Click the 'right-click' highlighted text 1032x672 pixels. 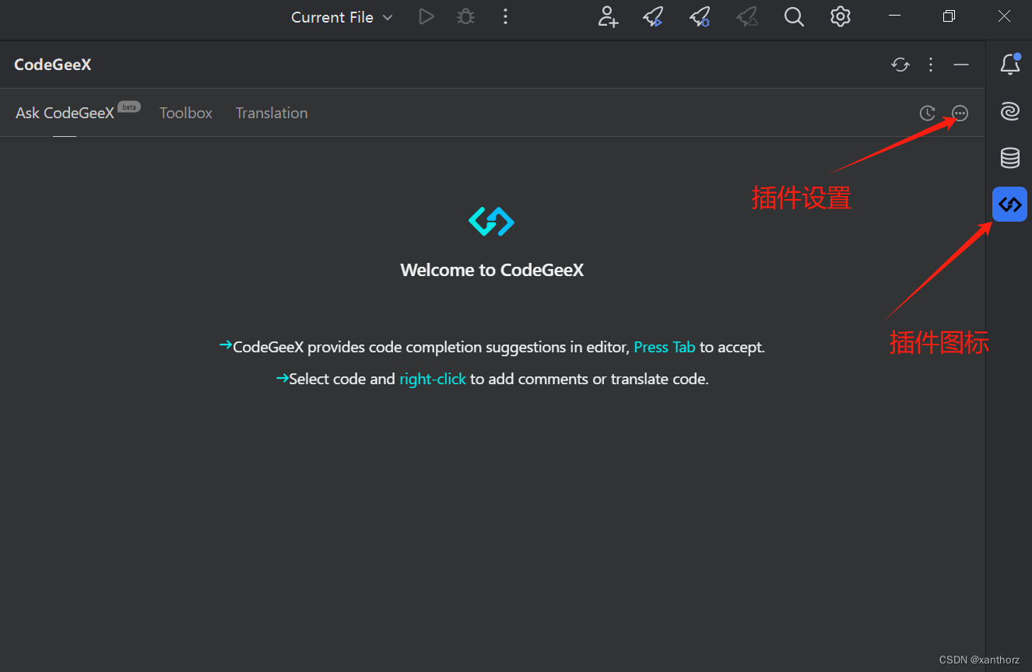tap(433, 379)
